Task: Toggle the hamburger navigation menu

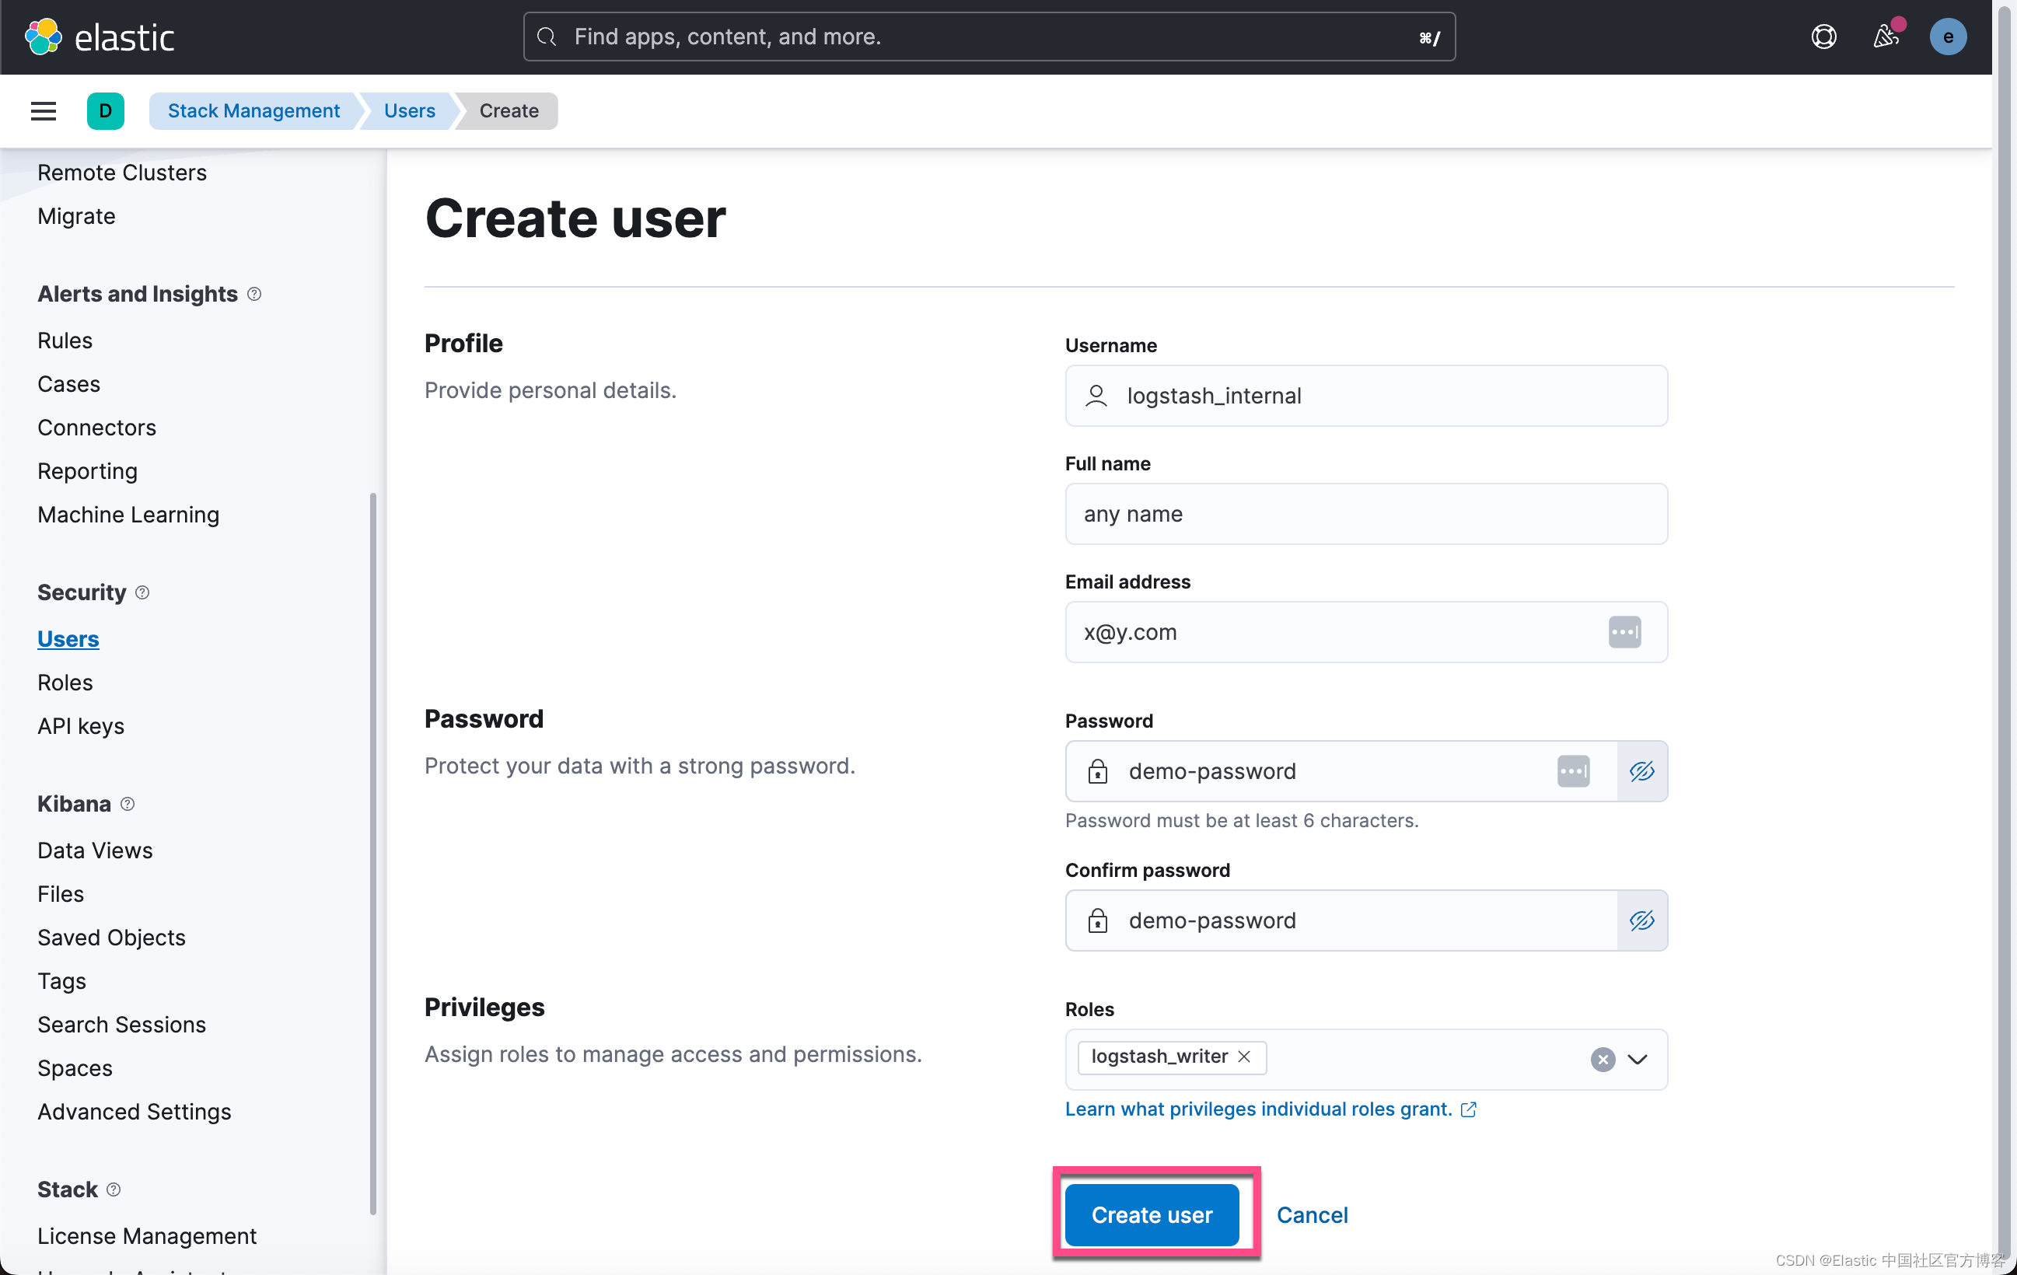Action: pos(44,110)
